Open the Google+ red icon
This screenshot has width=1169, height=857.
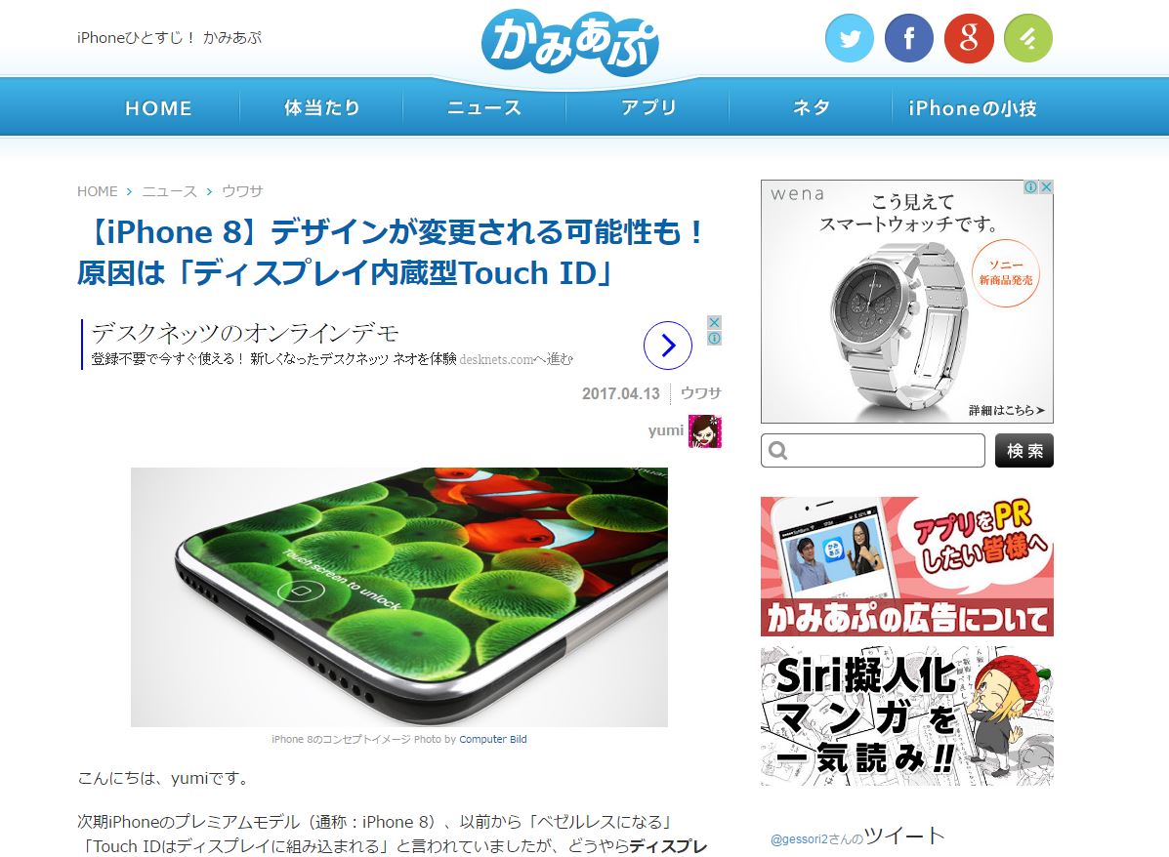969,38
